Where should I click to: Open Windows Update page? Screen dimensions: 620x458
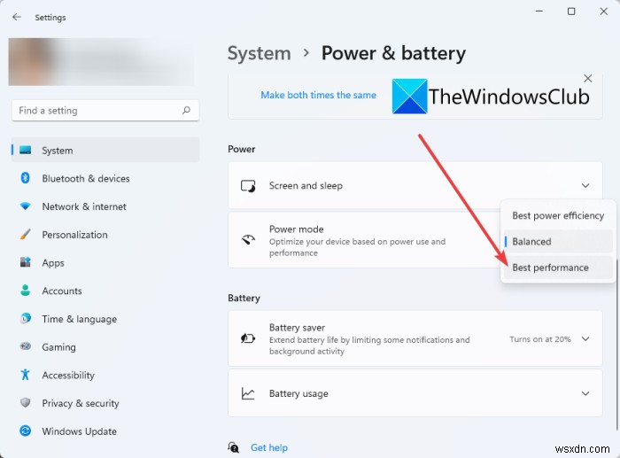click(105, 431)
